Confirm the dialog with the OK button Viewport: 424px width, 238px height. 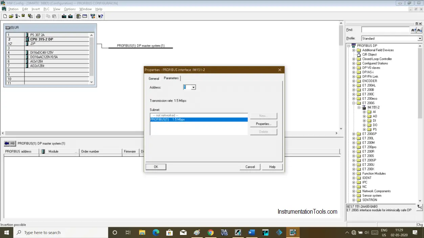click(x=156, y=167)
